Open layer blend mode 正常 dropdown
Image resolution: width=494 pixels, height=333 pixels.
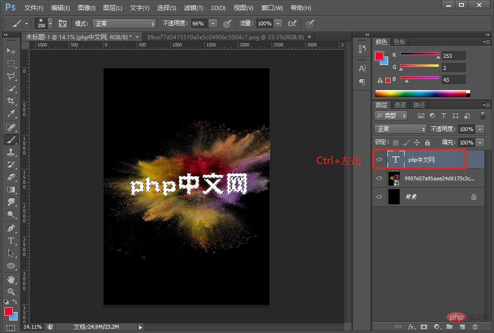coord(400,129)
